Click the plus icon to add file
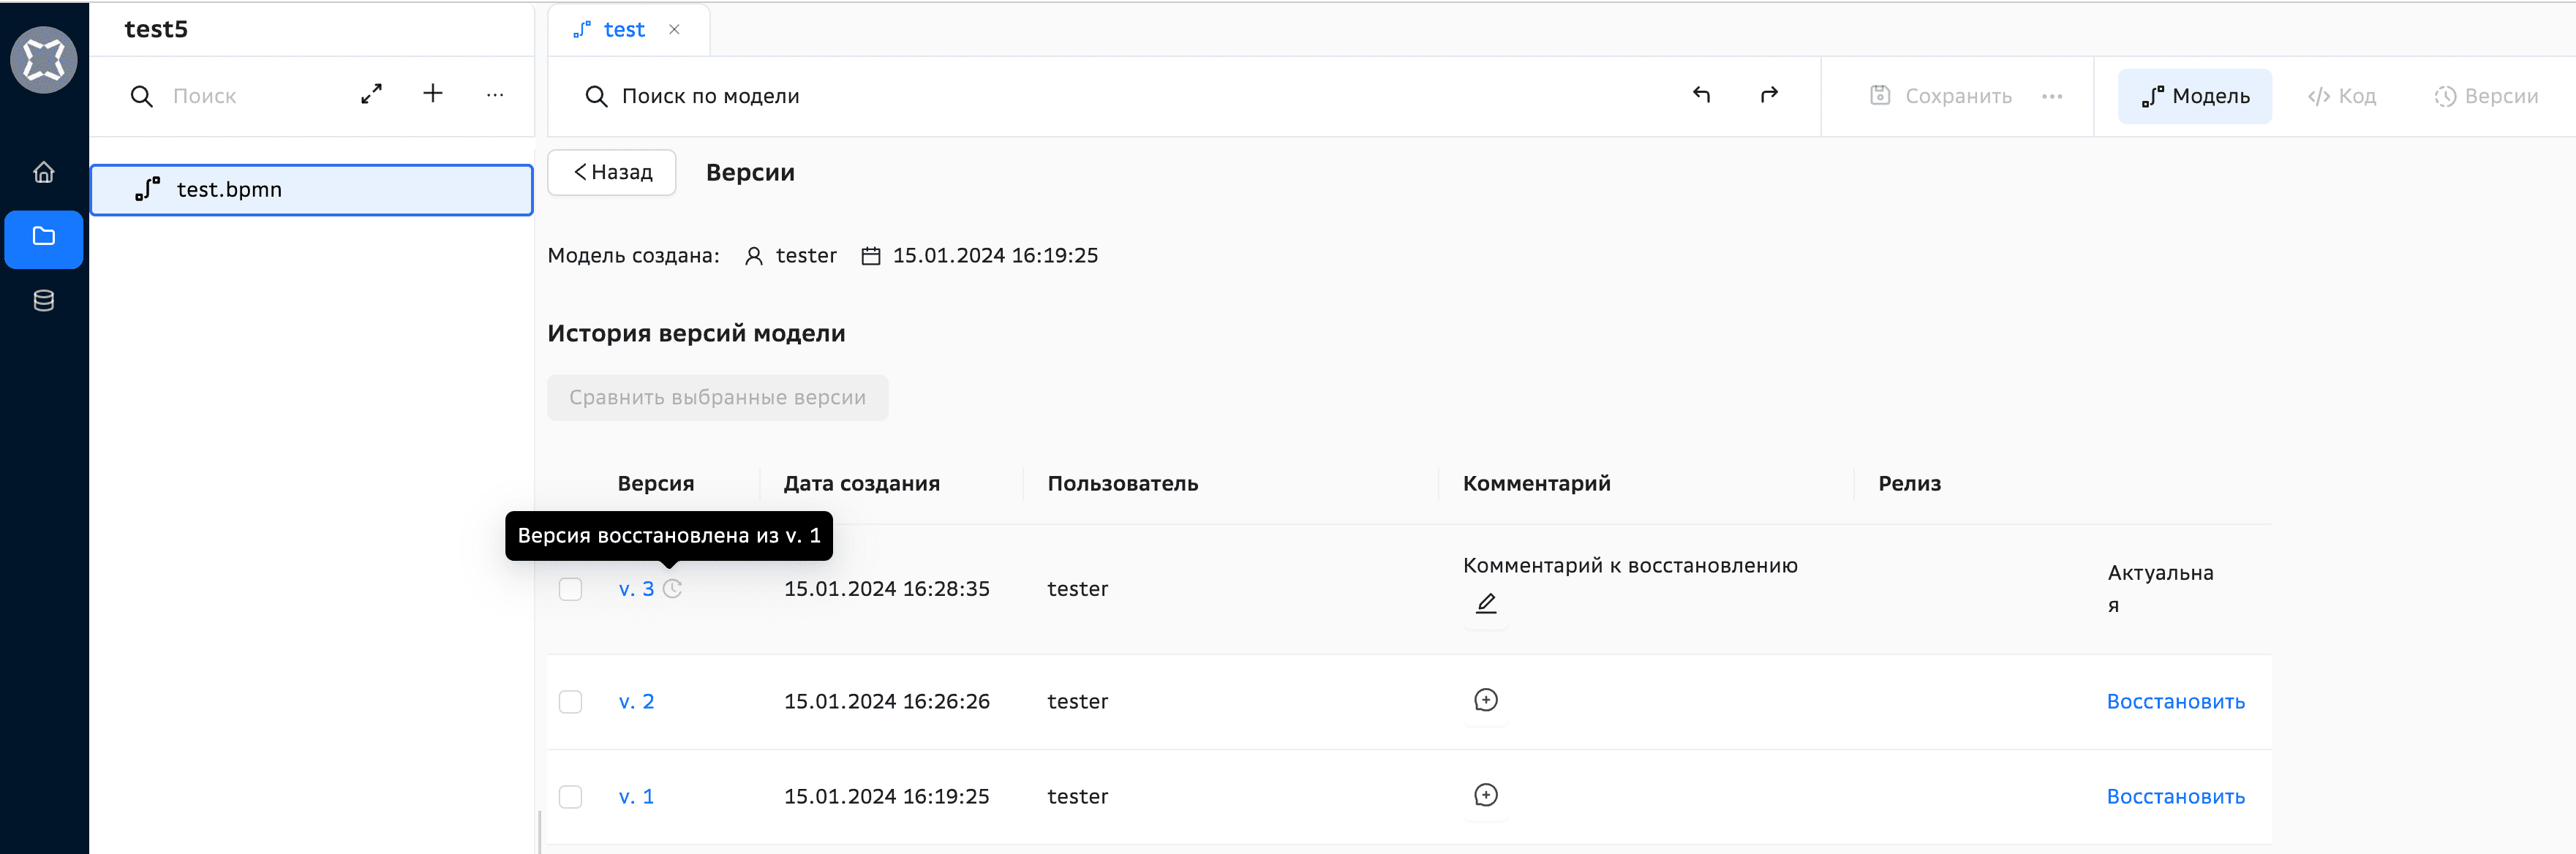The height and width of the screenshot is (854, 2576). pyautogui.click(x=432, y=94)
